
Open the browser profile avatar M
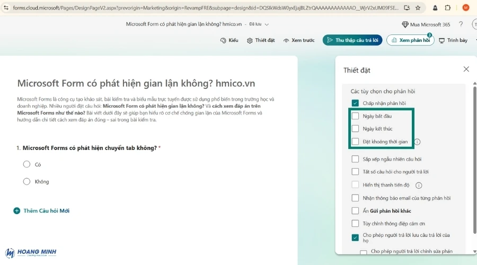[x=465, y=8]
